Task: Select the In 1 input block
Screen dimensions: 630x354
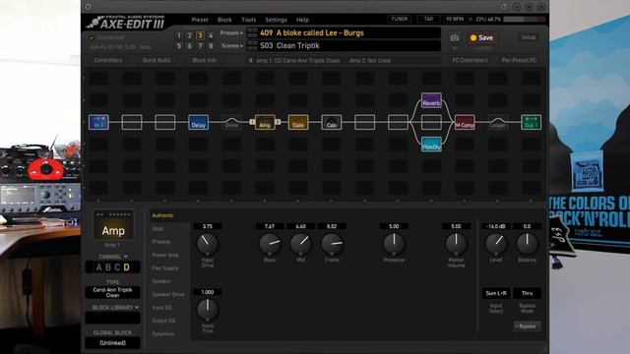Action: tap(98, 122)
